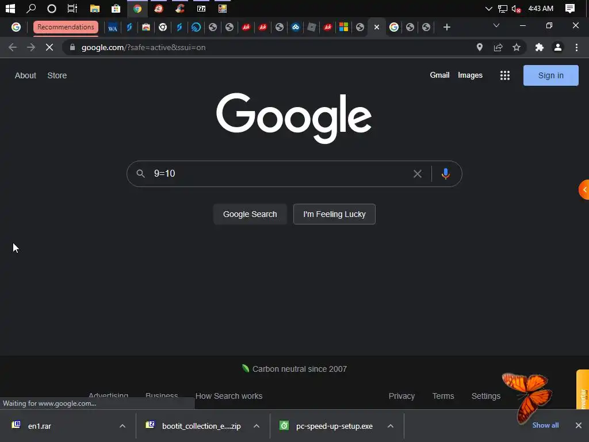Open the Chrome profile icon
The image size is (589, 442).
click(558, 47)
